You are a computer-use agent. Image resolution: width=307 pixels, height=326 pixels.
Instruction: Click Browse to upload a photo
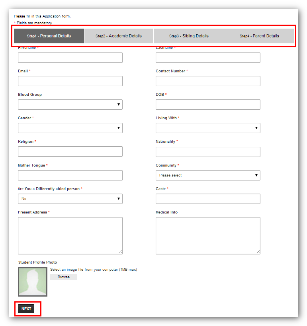click(64, 277)
